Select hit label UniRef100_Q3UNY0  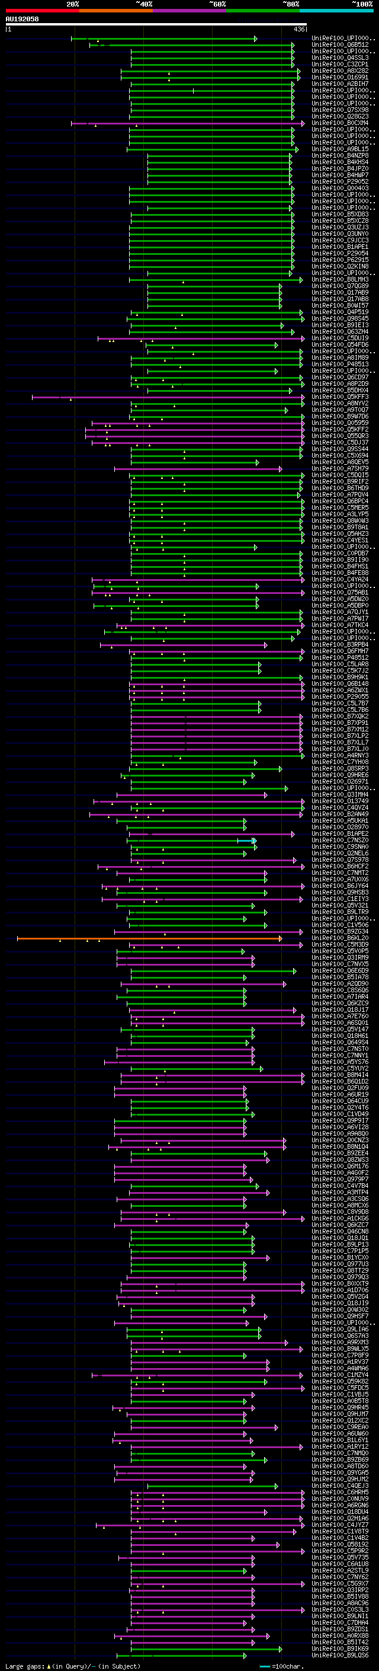pos(340,234)
